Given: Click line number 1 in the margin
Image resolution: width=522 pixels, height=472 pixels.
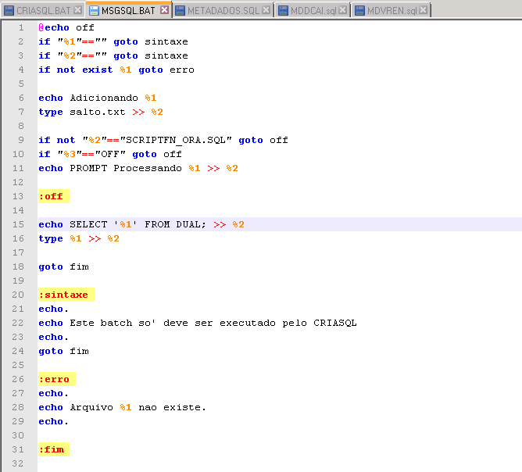Looking at the screenshot, I should point(21,27).
